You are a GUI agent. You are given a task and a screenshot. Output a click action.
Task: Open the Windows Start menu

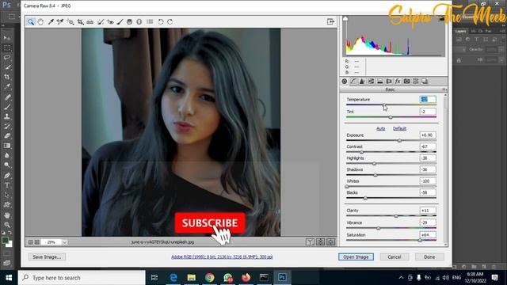(x=9, y=278)
